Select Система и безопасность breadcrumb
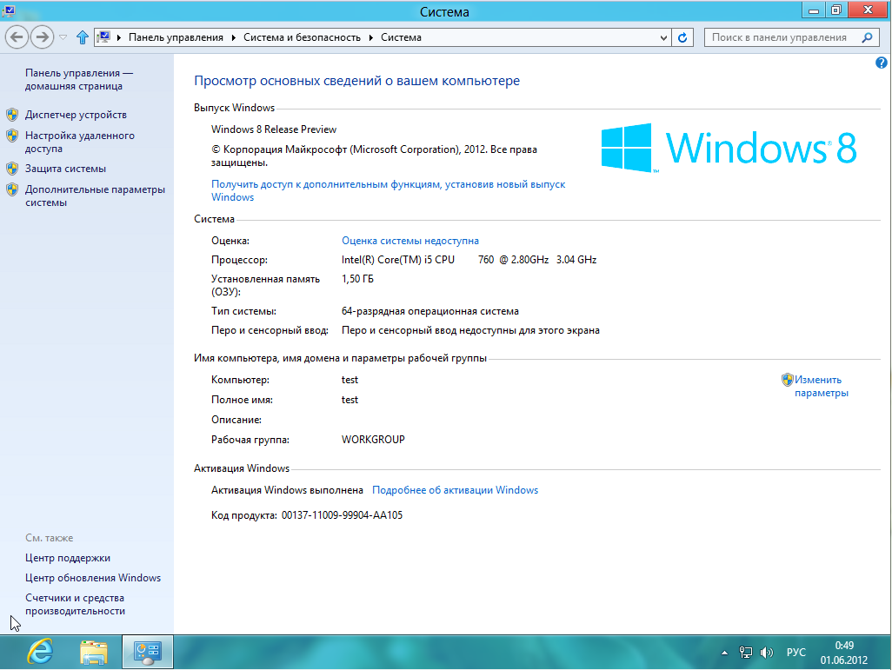The width and height of the screenshot is (892, 670). click(x=302, y=37)
